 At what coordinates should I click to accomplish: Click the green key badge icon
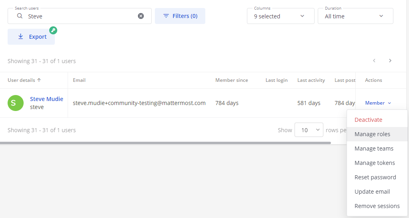[x=53, y=30]
